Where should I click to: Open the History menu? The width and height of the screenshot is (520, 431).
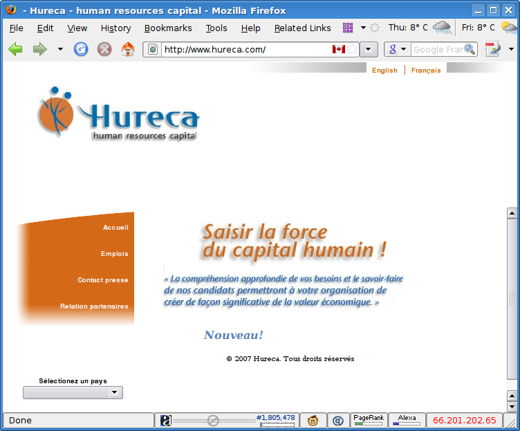(x=115, y=28)
